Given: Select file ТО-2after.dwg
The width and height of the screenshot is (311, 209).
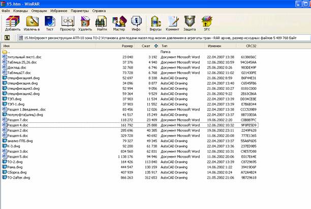Looking at the screenshot, I should tap(19, 178).
